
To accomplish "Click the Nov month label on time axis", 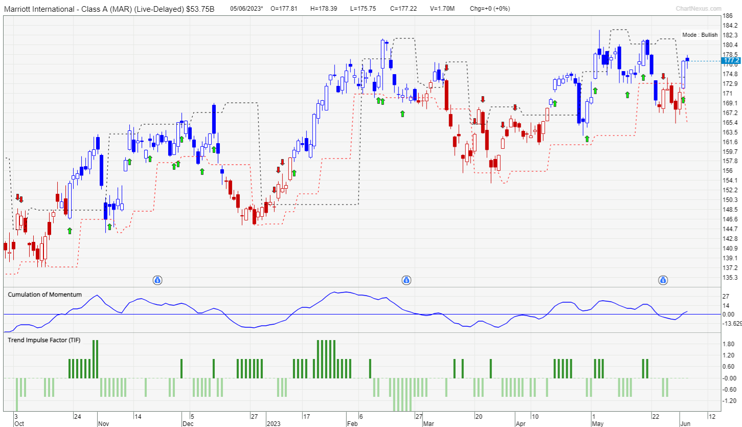I will pos(104,424).
